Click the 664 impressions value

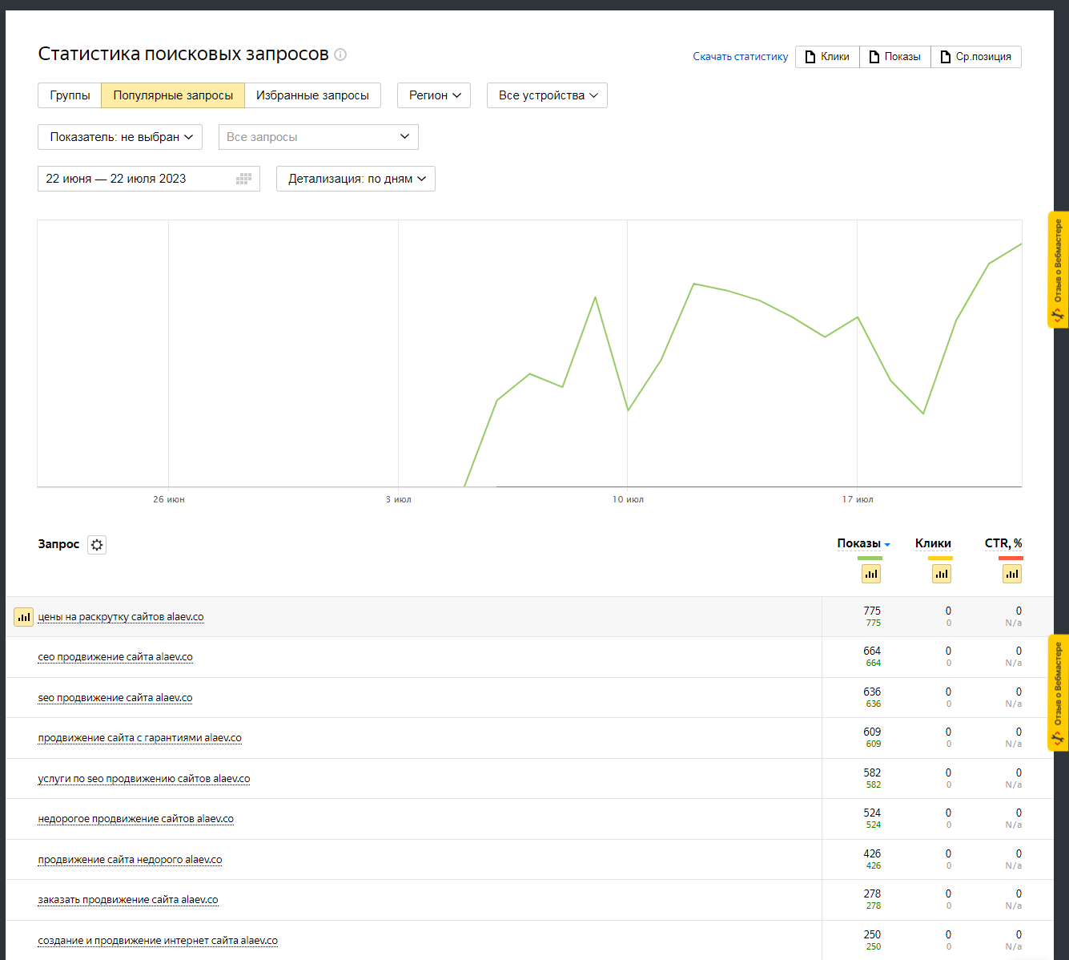[x=872, y=651]
